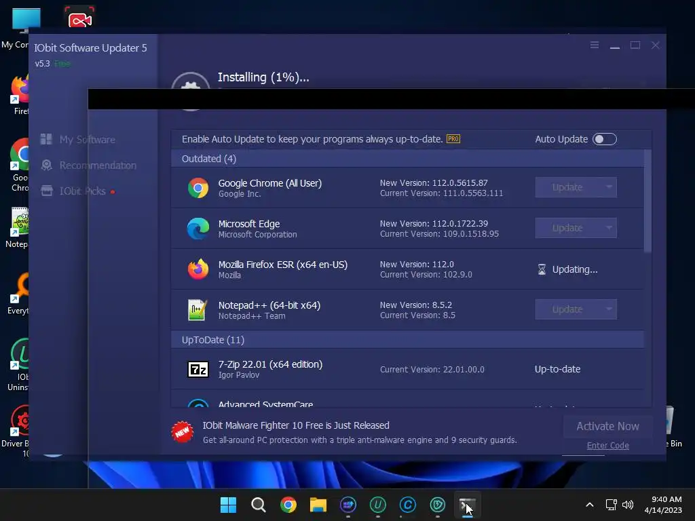Screen dimensions: 695x521
Task: Open taskbar Search
Action: (259, 505)
